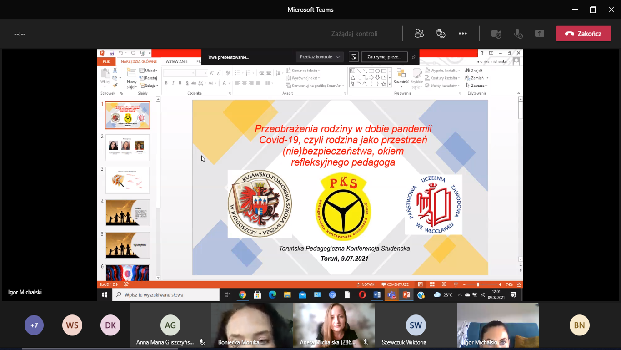
Task: Open the PLIK tab in PowerPoint
Action: click(106, 61)
